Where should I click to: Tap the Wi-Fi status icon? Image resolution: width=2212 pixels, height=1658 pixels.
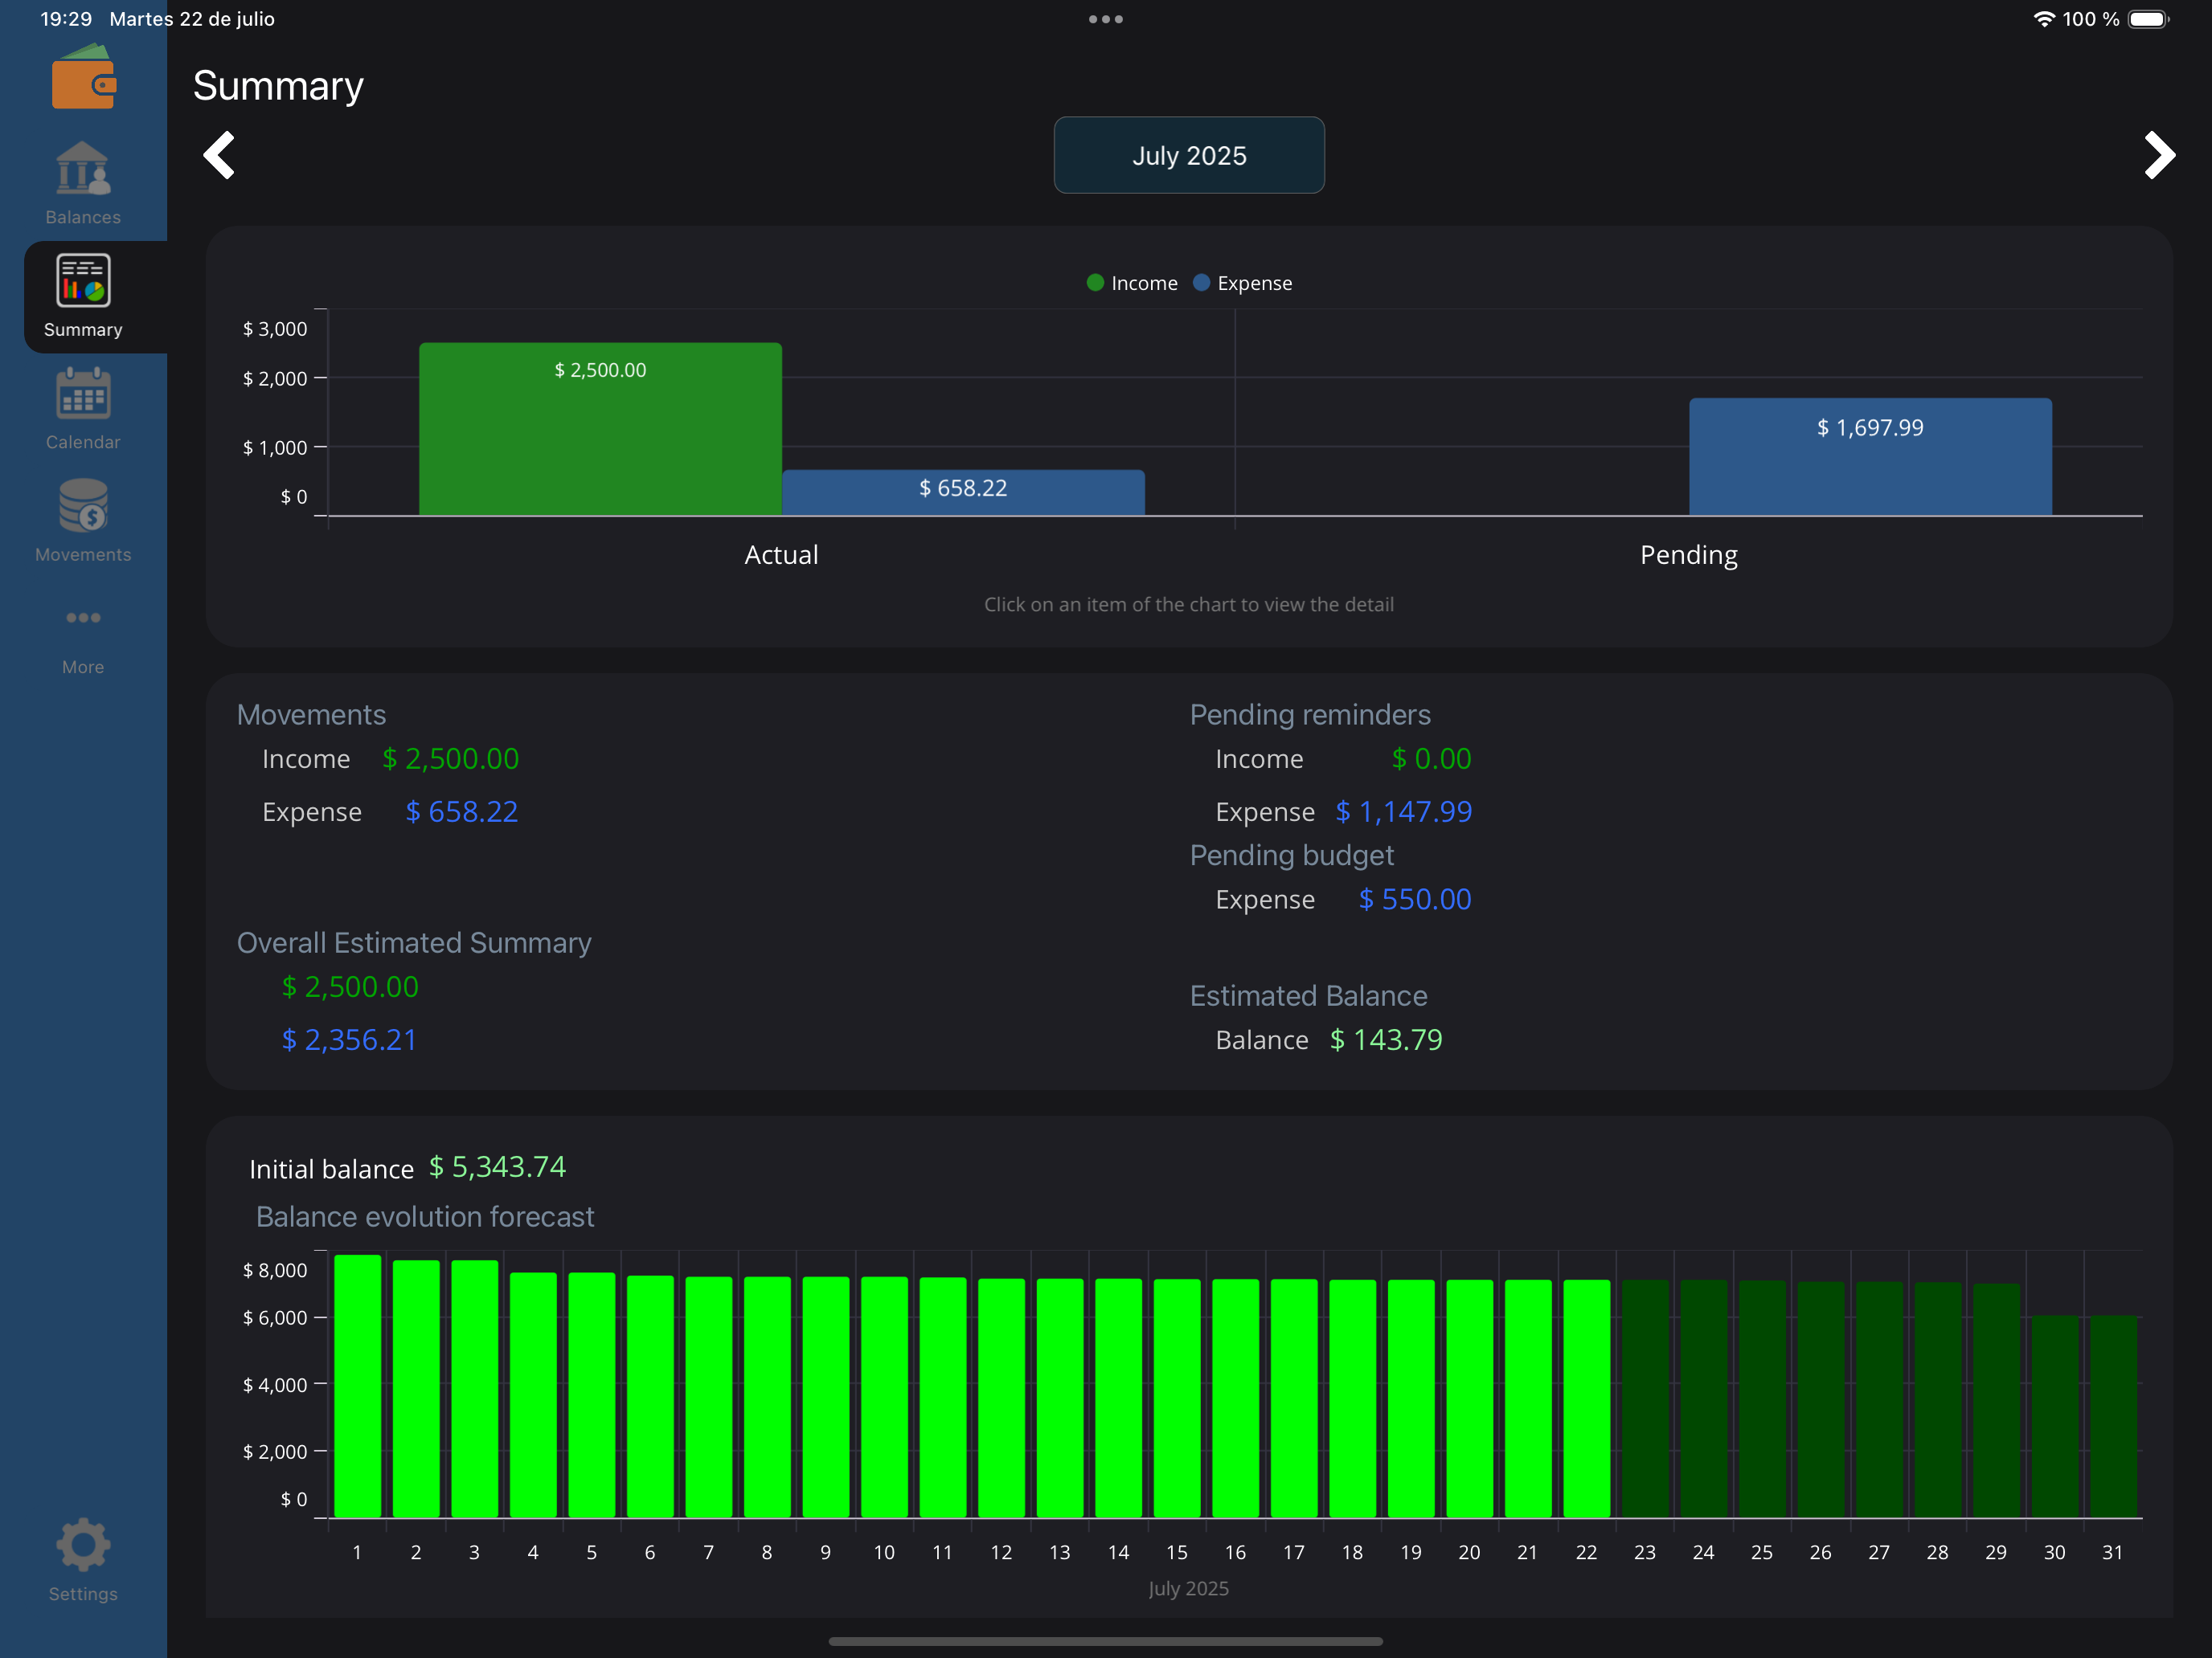(x=2044, y=19)
